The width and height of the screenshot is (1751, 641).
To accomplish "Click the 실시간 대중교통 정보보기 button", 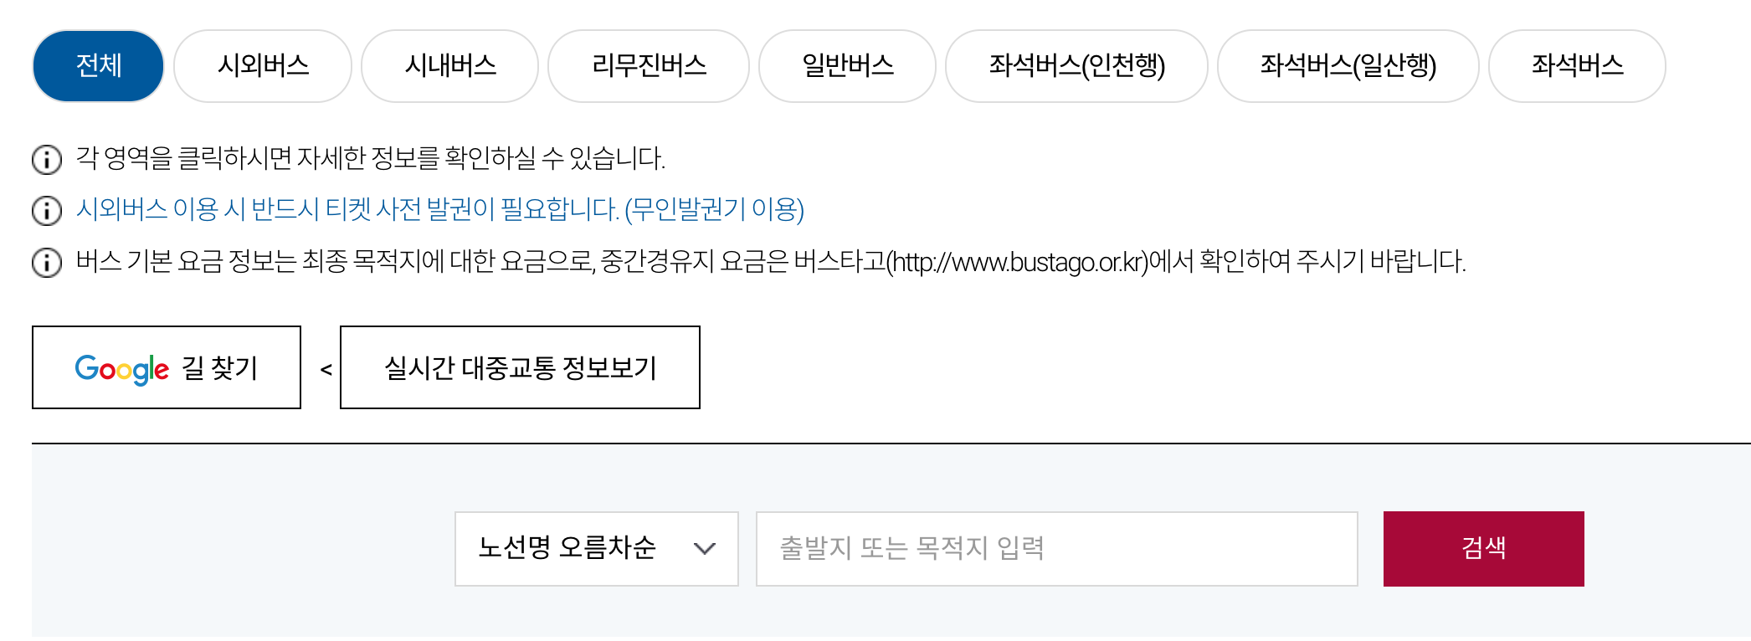I will [x=519, y=367].
